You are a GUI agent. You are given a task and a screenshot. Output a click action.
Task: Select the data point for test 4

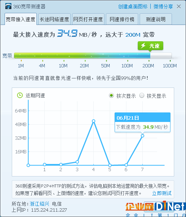(x=93, y=121)
